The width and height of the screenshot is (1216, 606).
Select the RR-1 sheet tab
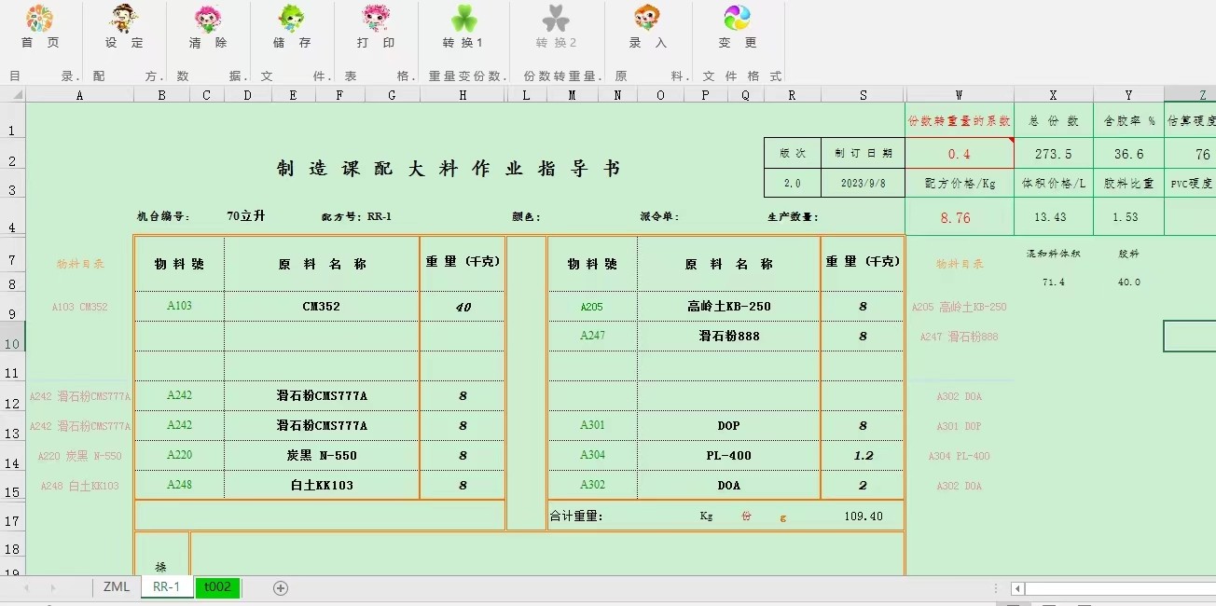pyautogui.click(x=167, y=587)
